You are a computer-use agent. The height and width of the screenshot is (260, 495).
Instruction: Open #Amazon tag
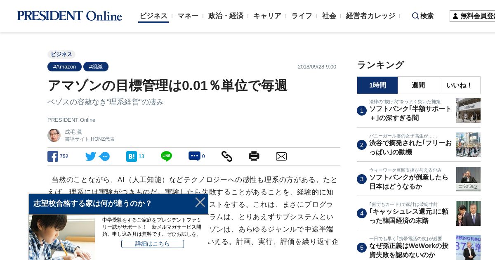point(64,66)
